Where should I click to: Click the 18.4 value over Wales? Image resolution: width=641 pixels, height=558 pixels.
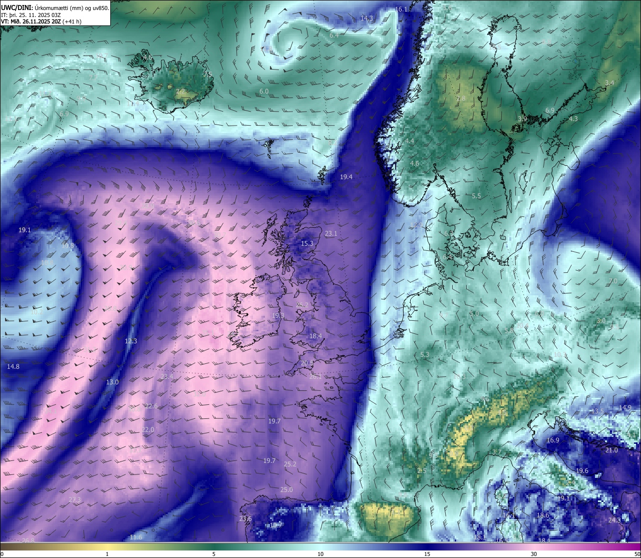(x=315, y=336)
